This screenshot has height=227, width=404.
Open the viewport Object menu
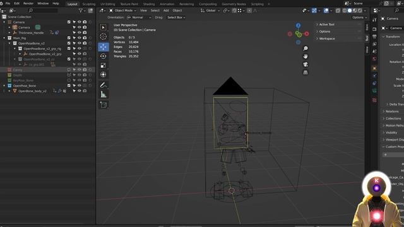tap(177, 11)
